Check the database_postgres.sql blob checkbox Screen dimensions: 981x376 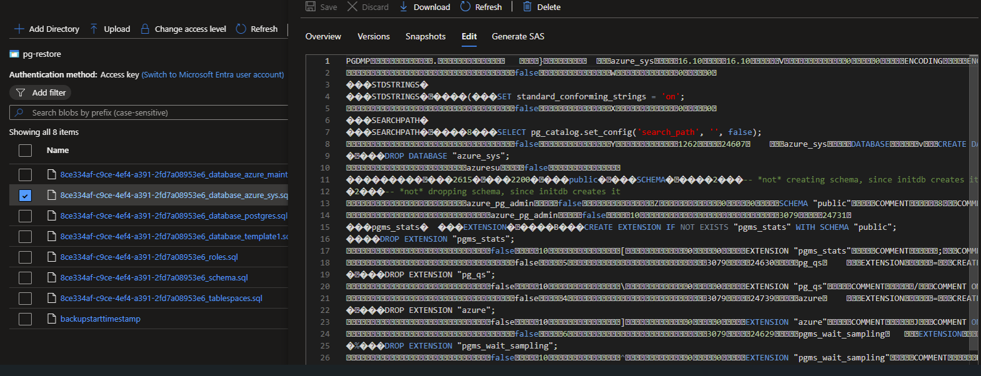pyautogui.click(x=25, y=216)
